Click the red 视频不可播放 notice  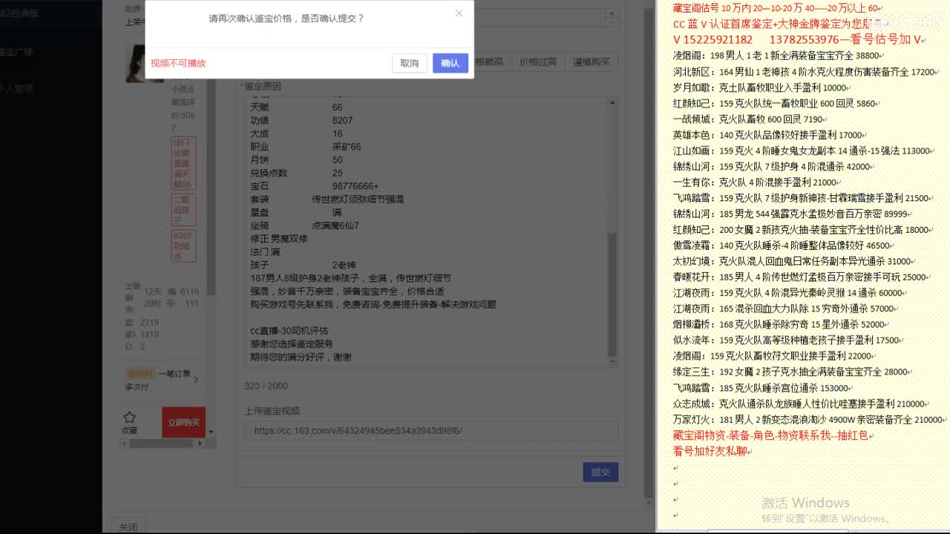[178, 64]
